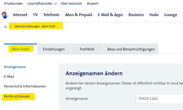Click the home breadcrumb icon
Image resolution: width=183 pixels, height=110 pixels.
pos(5,27)
